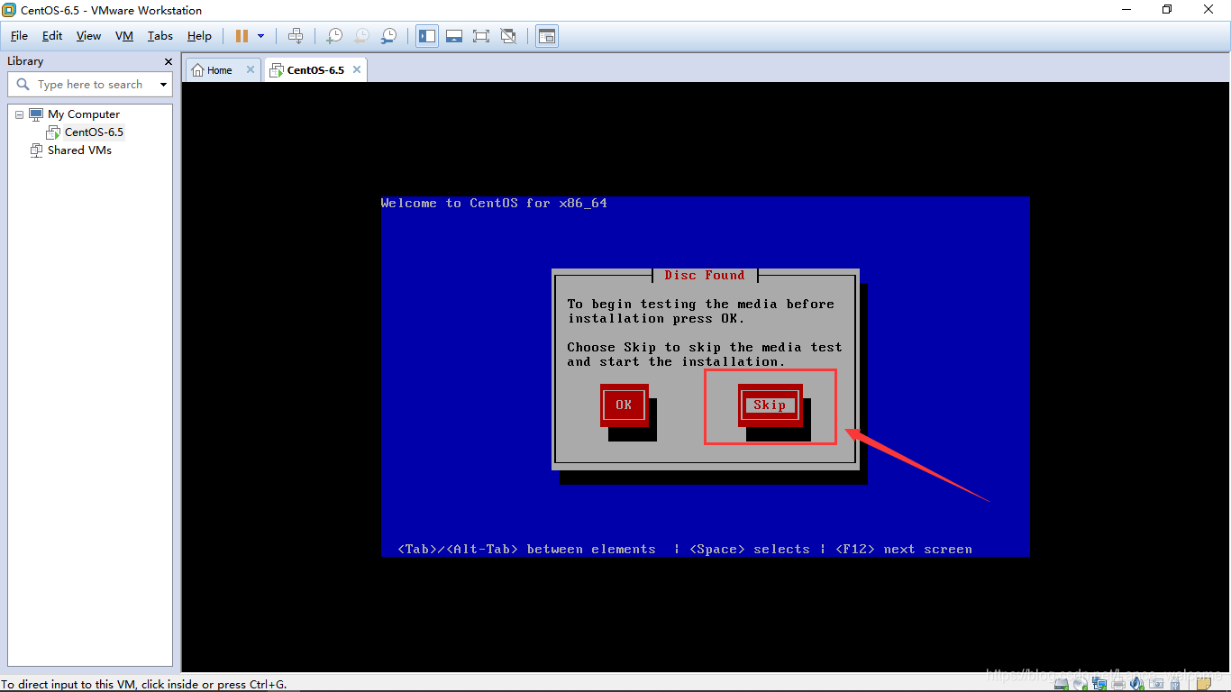Open the Help menu
This screenshot has height=692, width=1231.
tap(199, 36)
